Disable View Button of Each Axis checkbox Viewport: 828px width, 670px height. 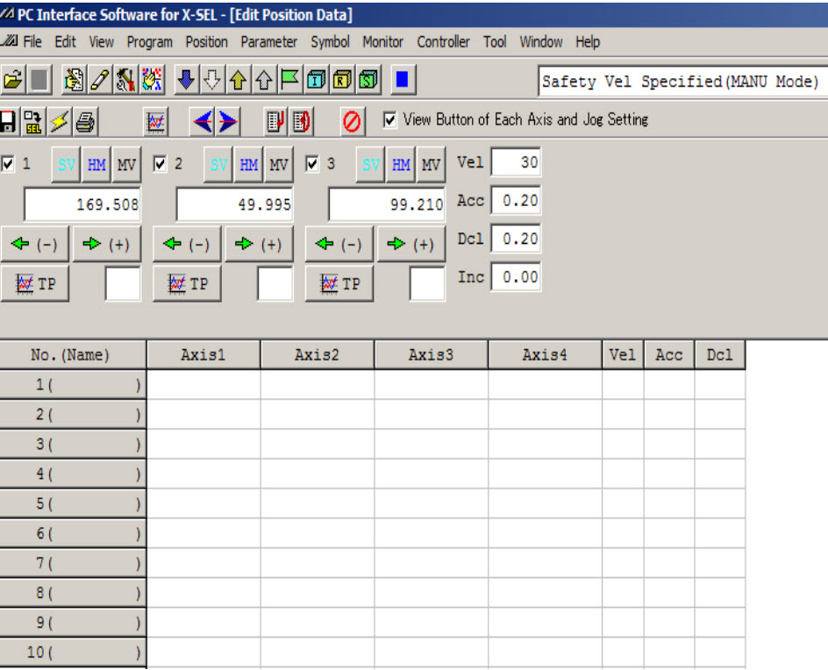click(x=390, y=119)
